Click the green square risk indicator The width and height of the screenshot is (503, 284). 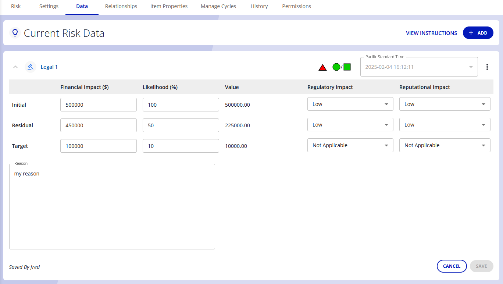click(347, 67)
